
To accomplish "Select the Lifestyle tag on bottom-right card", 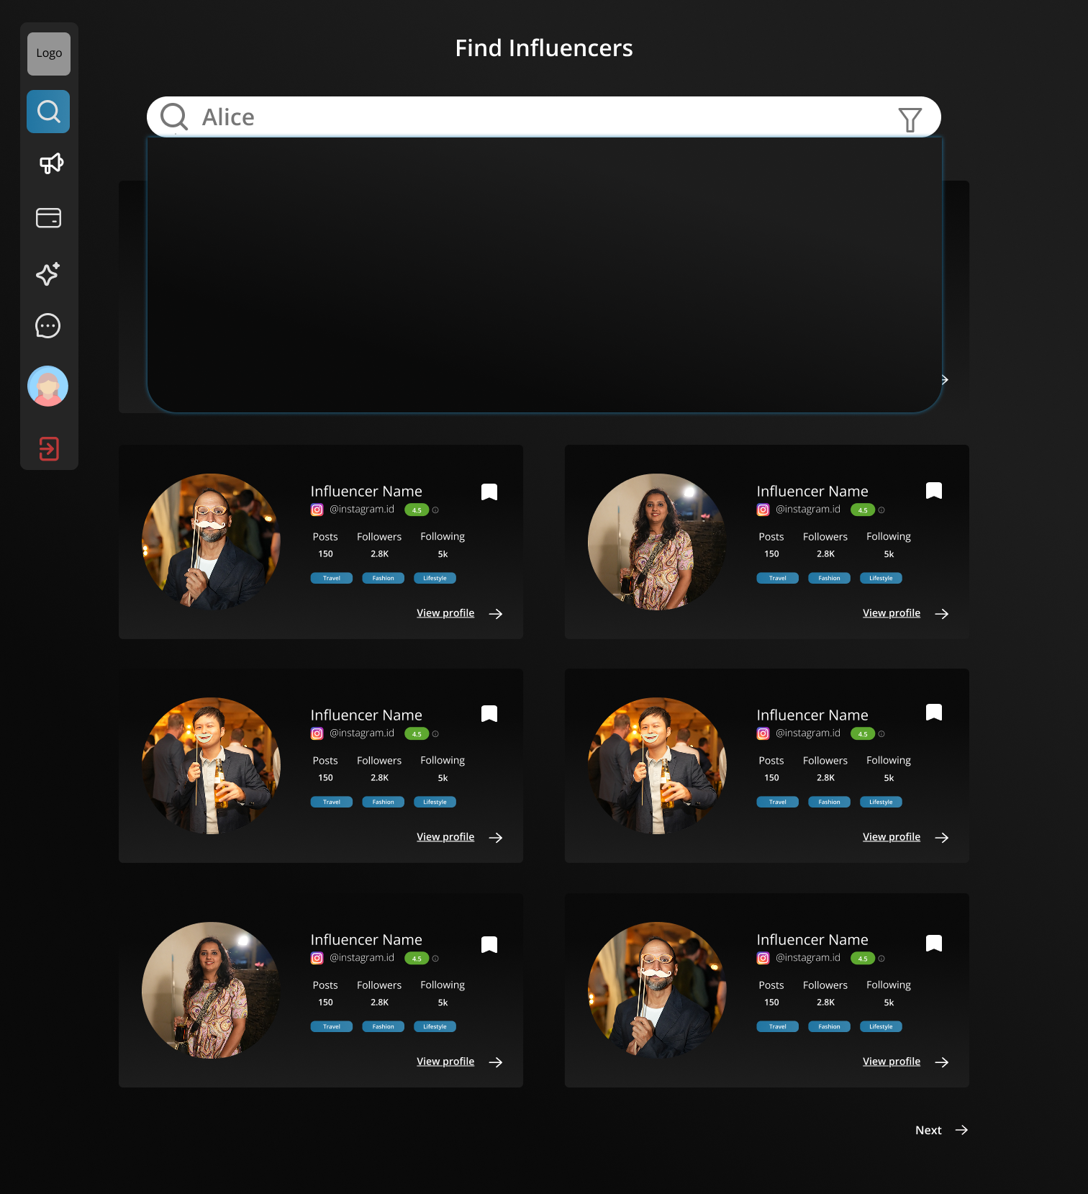I will (x=881, y=1026).
